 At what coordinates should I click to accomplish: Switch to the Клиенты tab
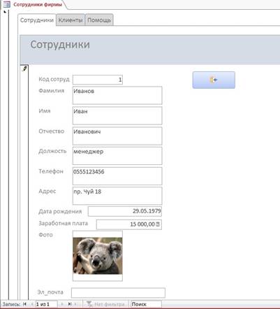click(x=71, y=20)
